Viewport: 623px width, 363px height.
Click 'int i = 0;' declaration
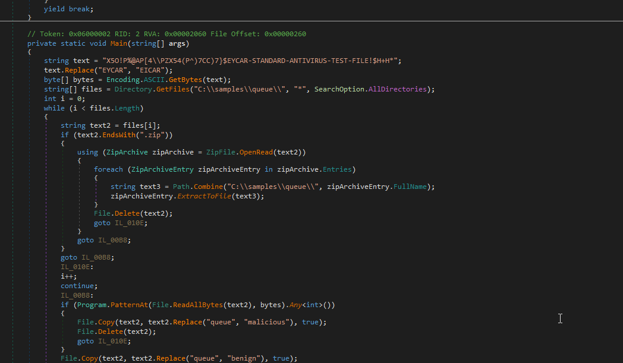click(x=64, y=99)
